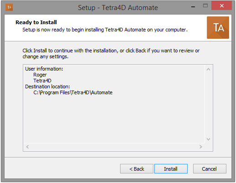Click the scroll right arrow in summary box
The height and width of the screenshot is (183, 236).
[201, 147]
